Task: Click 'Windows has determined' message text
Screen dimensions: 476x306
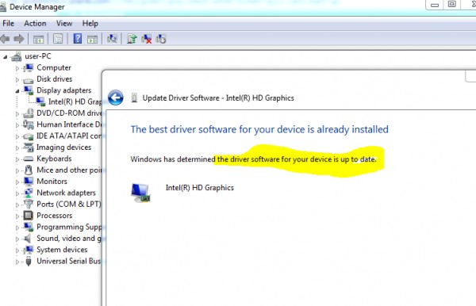Action: [x=254, y=159]
